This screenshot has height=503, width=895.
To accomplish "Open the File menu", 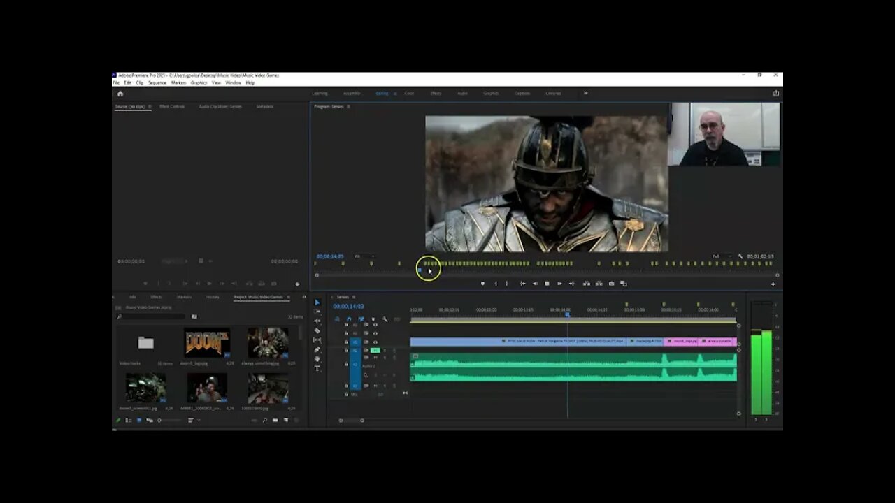I will tap(116, 82).
